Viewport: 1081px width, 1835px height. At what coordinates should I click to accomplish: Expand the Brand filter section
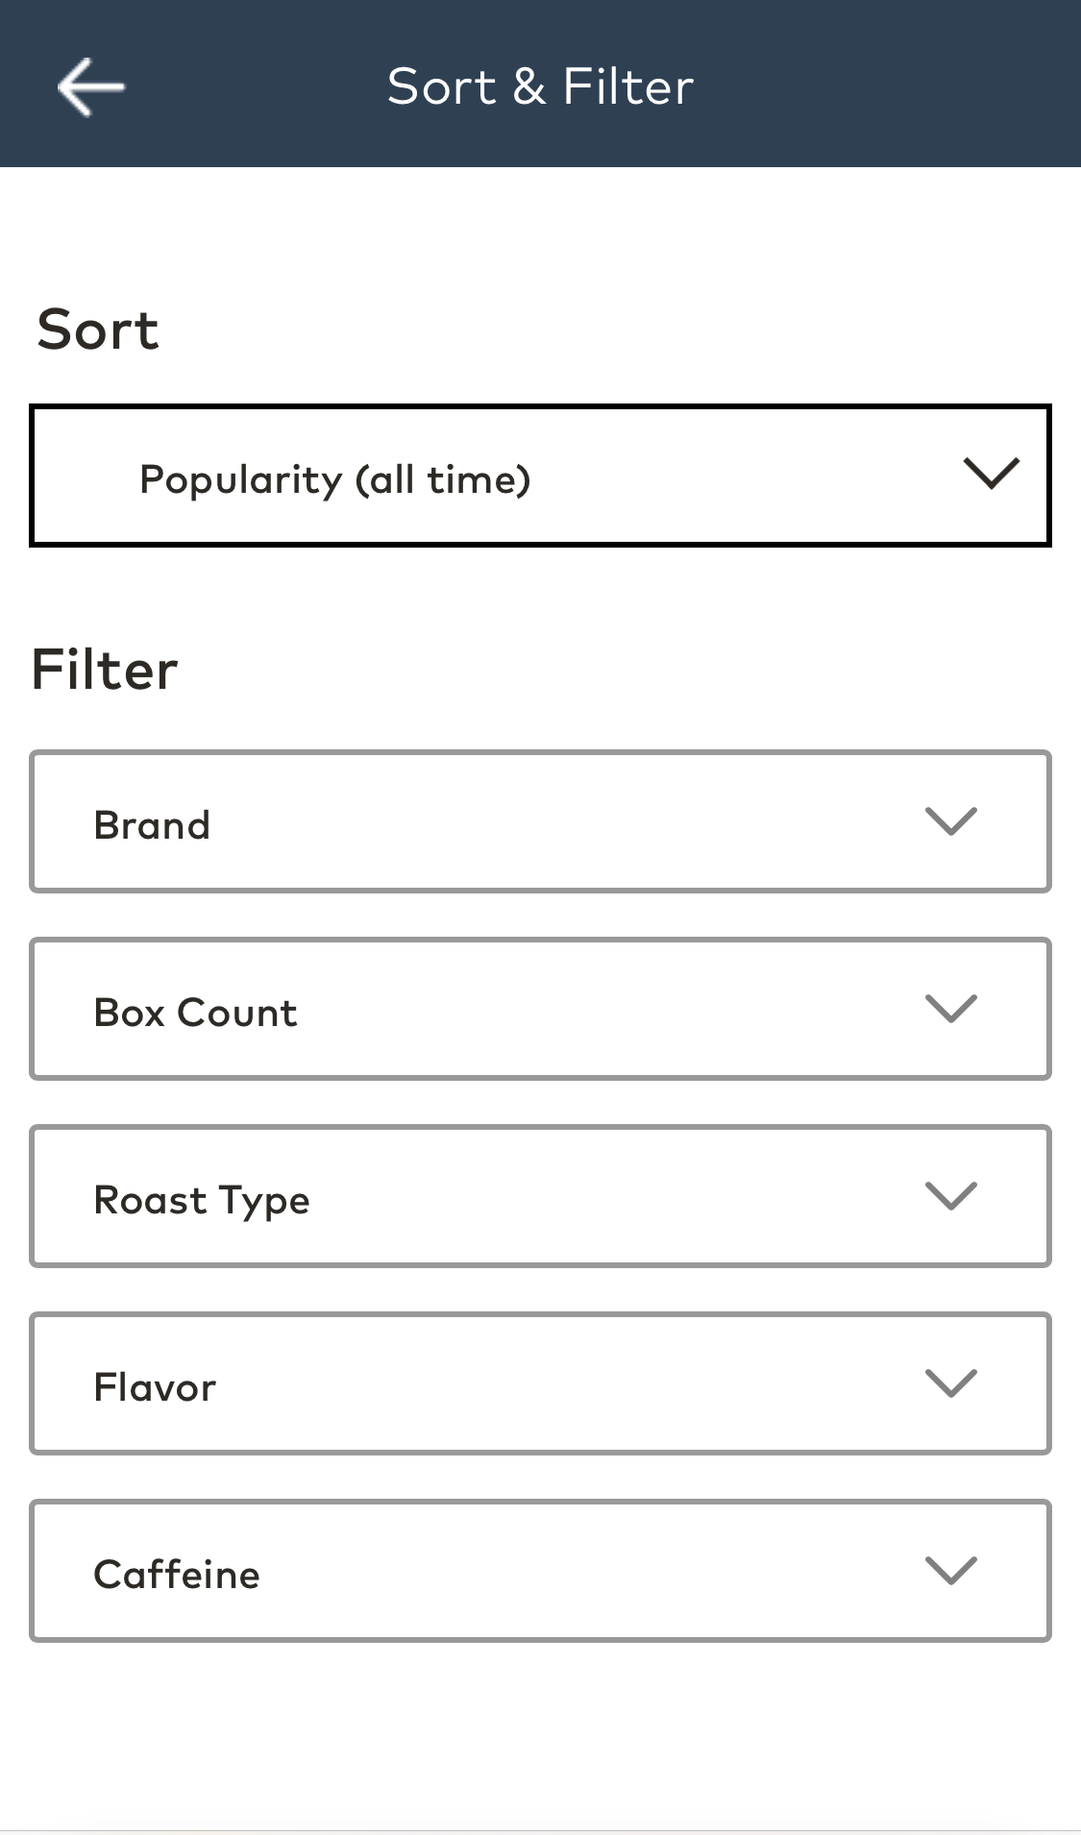(540, 820)
